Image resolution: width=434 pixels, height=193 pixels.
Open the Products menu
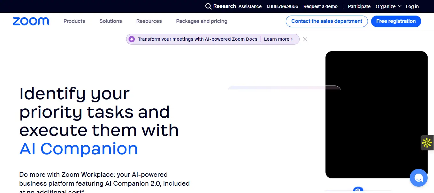point(74,21)
